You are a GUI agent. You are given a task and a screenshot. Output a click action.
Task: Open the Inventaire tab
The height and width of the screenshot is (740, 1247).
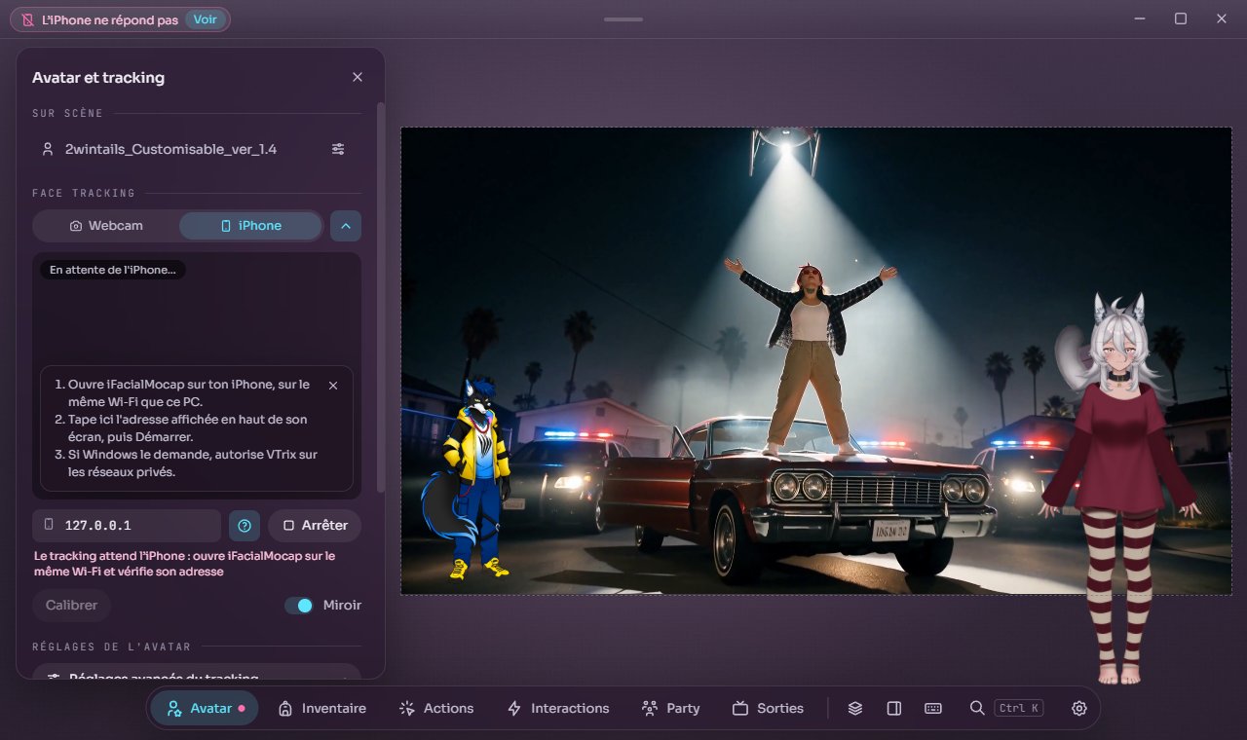[x=322, y=708]
